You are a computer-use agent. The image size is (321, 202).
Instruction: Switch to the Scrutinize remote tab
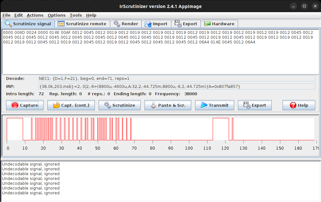click(x=82, y=24)
